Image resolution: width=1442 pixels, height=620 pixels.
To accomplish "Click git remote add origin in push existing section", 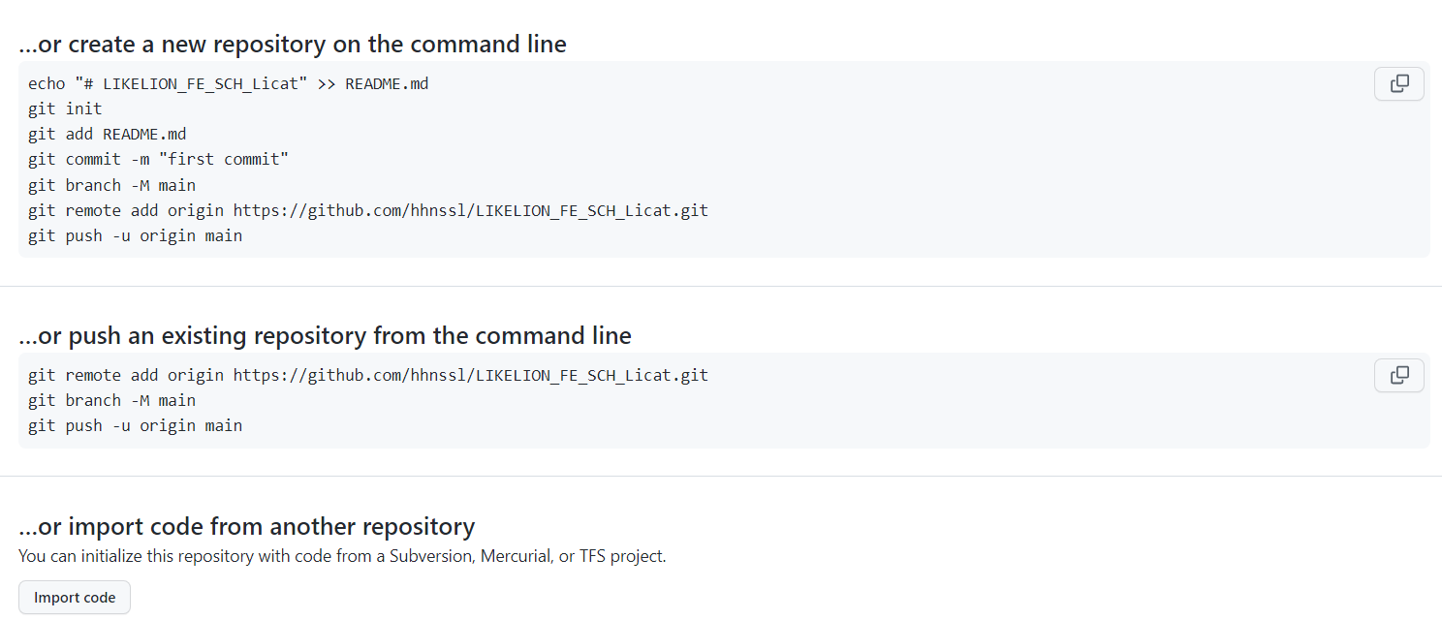I will (x=126, y=376).
